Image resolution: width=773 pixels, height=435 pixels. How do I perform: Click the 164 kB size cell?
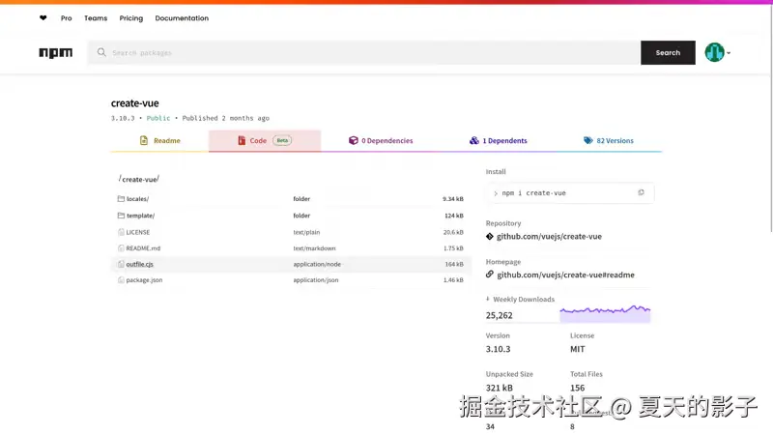454,264
